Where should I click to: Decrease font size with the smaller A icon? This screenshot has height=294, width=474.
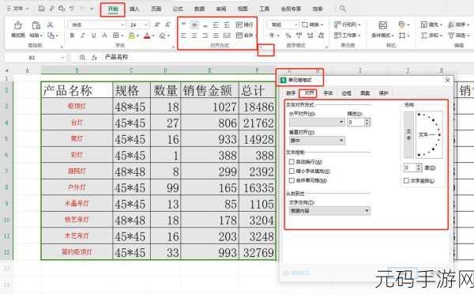coord(167,24)
